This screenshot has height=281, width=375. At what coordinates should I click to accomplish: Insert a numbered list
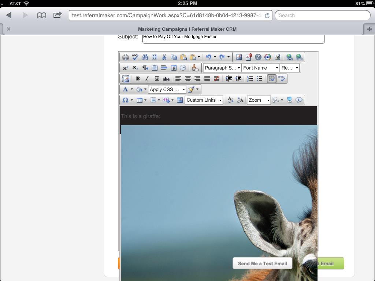250,79
